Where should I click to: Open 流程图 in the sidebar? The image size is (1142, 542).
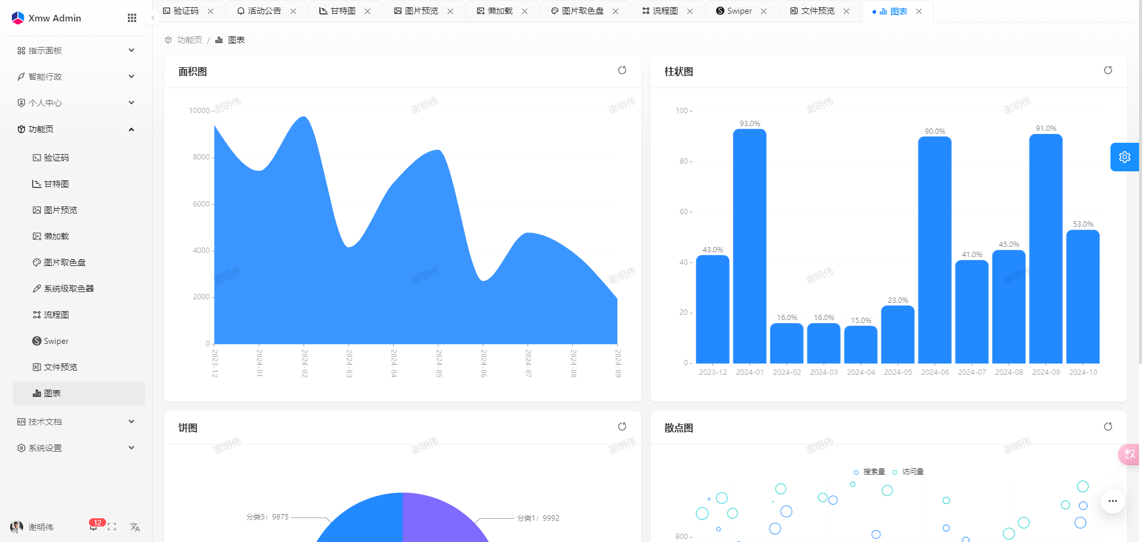click(x=79, y=315)
